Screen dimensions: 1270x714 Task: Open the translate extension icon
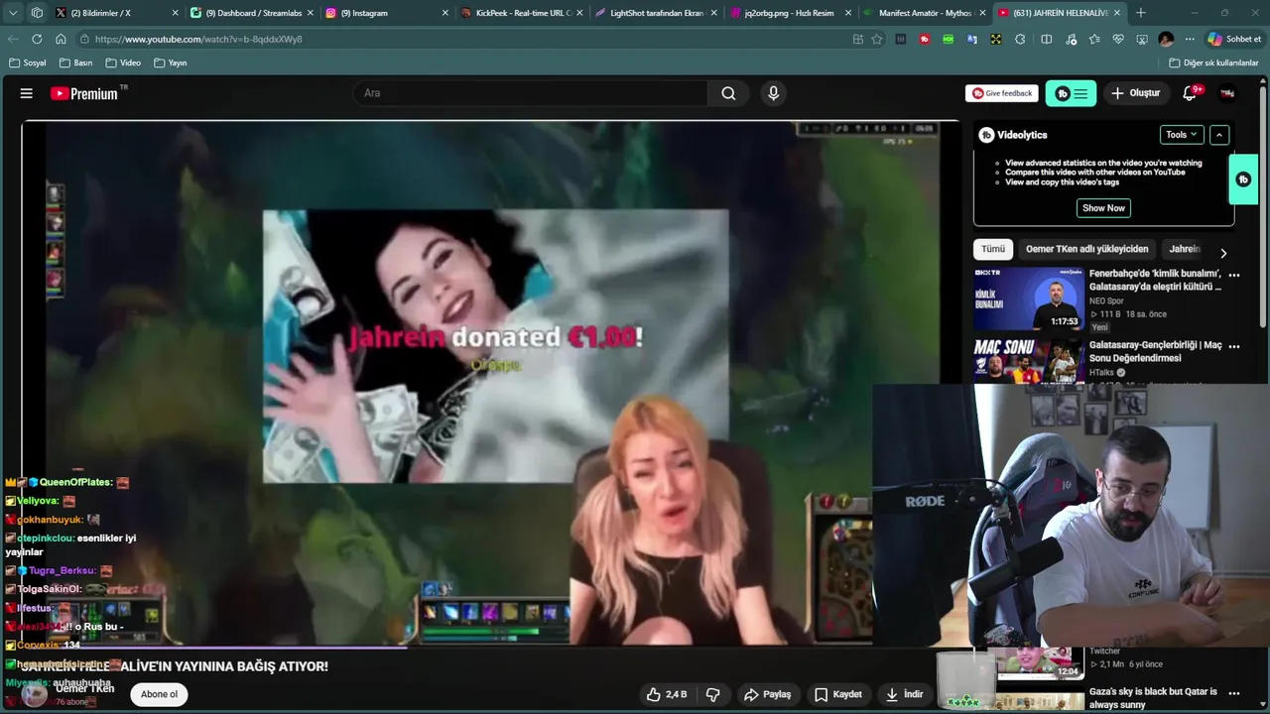(x=972, y=39)
